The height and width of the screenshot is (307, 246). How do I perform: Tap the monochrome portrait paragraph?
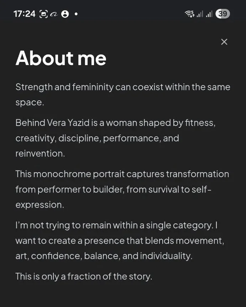coord(122,189)
